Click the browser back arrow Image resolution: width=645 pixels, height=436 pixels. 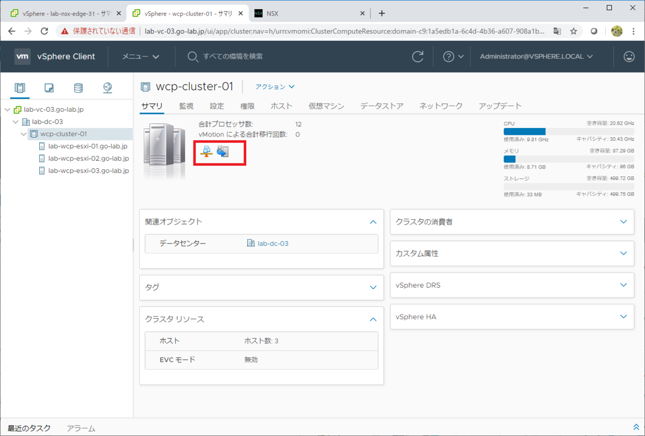pyautogui.click(x=12, y=31)
